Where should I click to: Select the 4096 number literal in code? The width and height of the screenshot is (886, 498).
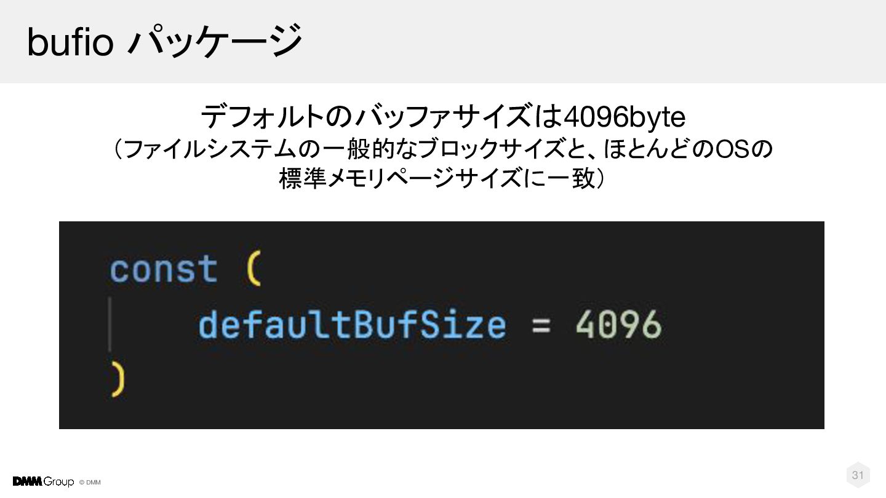tap(618, 324)
